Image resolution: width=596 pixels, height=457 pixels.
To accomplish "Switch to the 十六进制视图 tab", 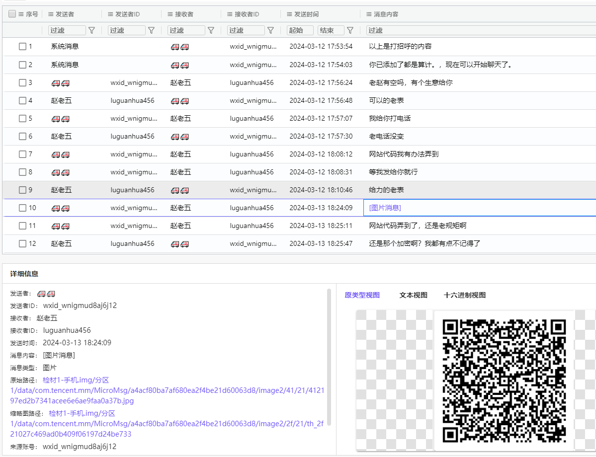I will pos(464,295).
